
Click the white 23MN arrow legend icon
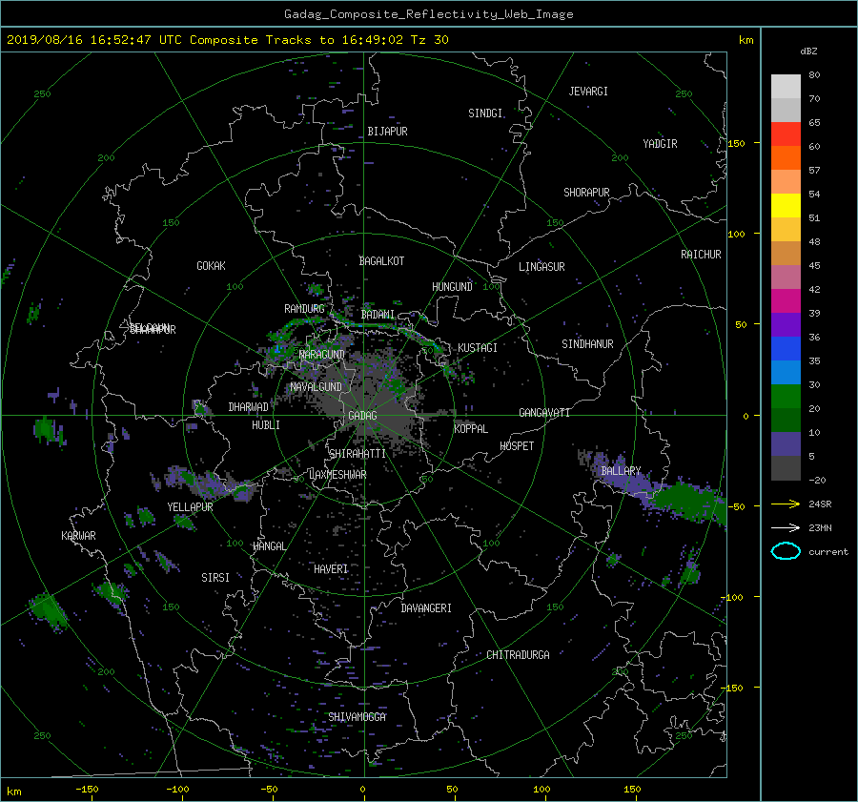786,527
